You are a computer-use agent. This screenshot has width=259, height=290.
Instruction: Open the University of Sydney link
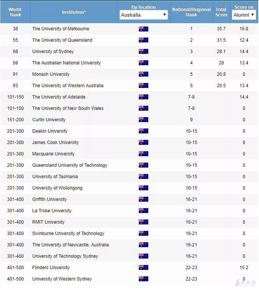(53, 52)
